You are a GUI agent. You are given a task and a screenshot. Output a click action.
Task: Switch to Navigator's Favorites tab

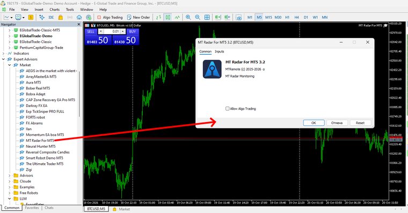coord(32,208)
